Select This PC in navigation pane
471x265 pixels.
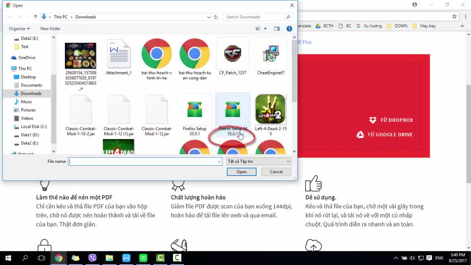[x=25, y=68]
